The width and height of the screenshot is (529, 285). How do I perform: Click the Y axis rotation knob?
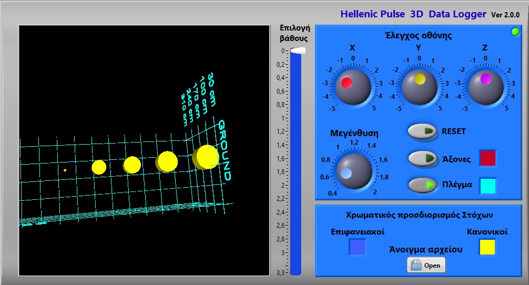coord(419,87)
